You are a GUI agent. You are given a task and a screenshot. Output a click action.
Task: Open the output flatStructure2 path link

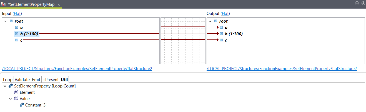[x=282, y=68]
